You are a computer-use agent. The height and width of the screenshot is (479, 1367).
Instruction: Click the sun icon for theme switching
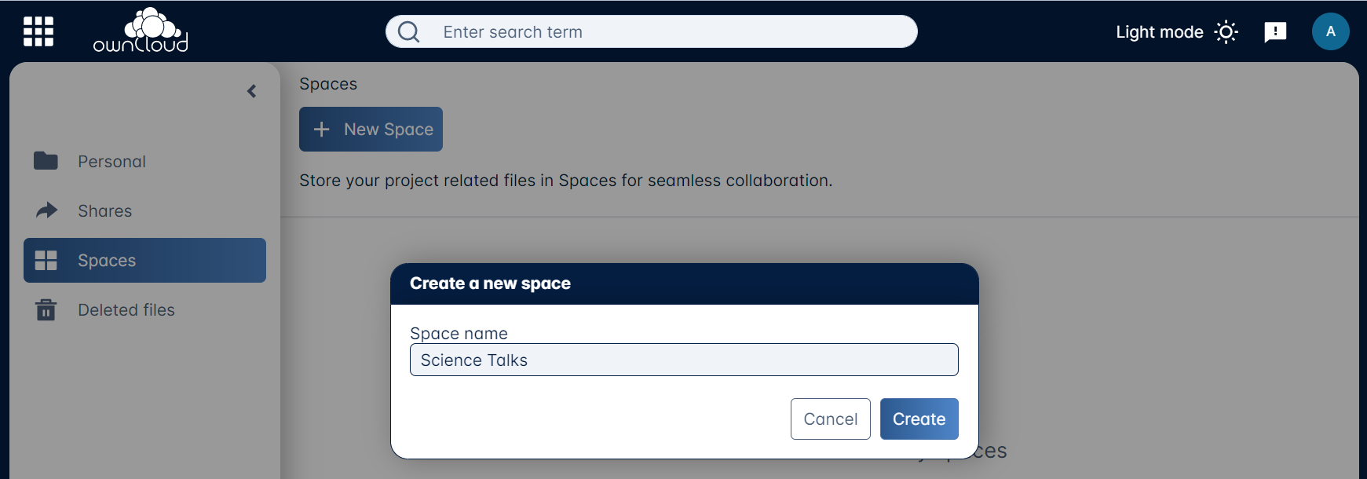tap(1226, 31)
